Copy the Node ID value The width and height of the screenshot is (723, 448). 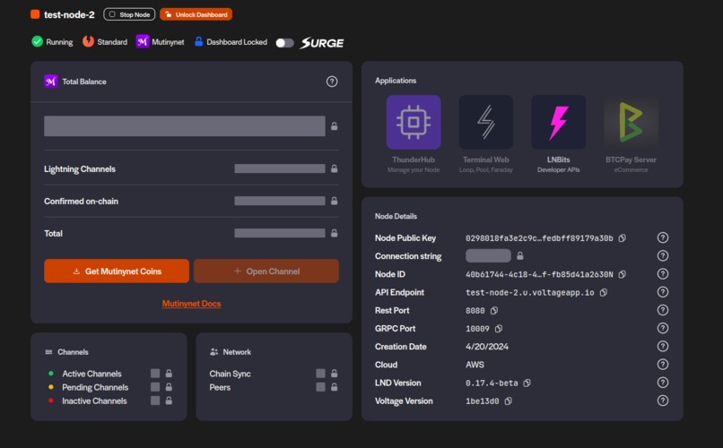[622, 274]
